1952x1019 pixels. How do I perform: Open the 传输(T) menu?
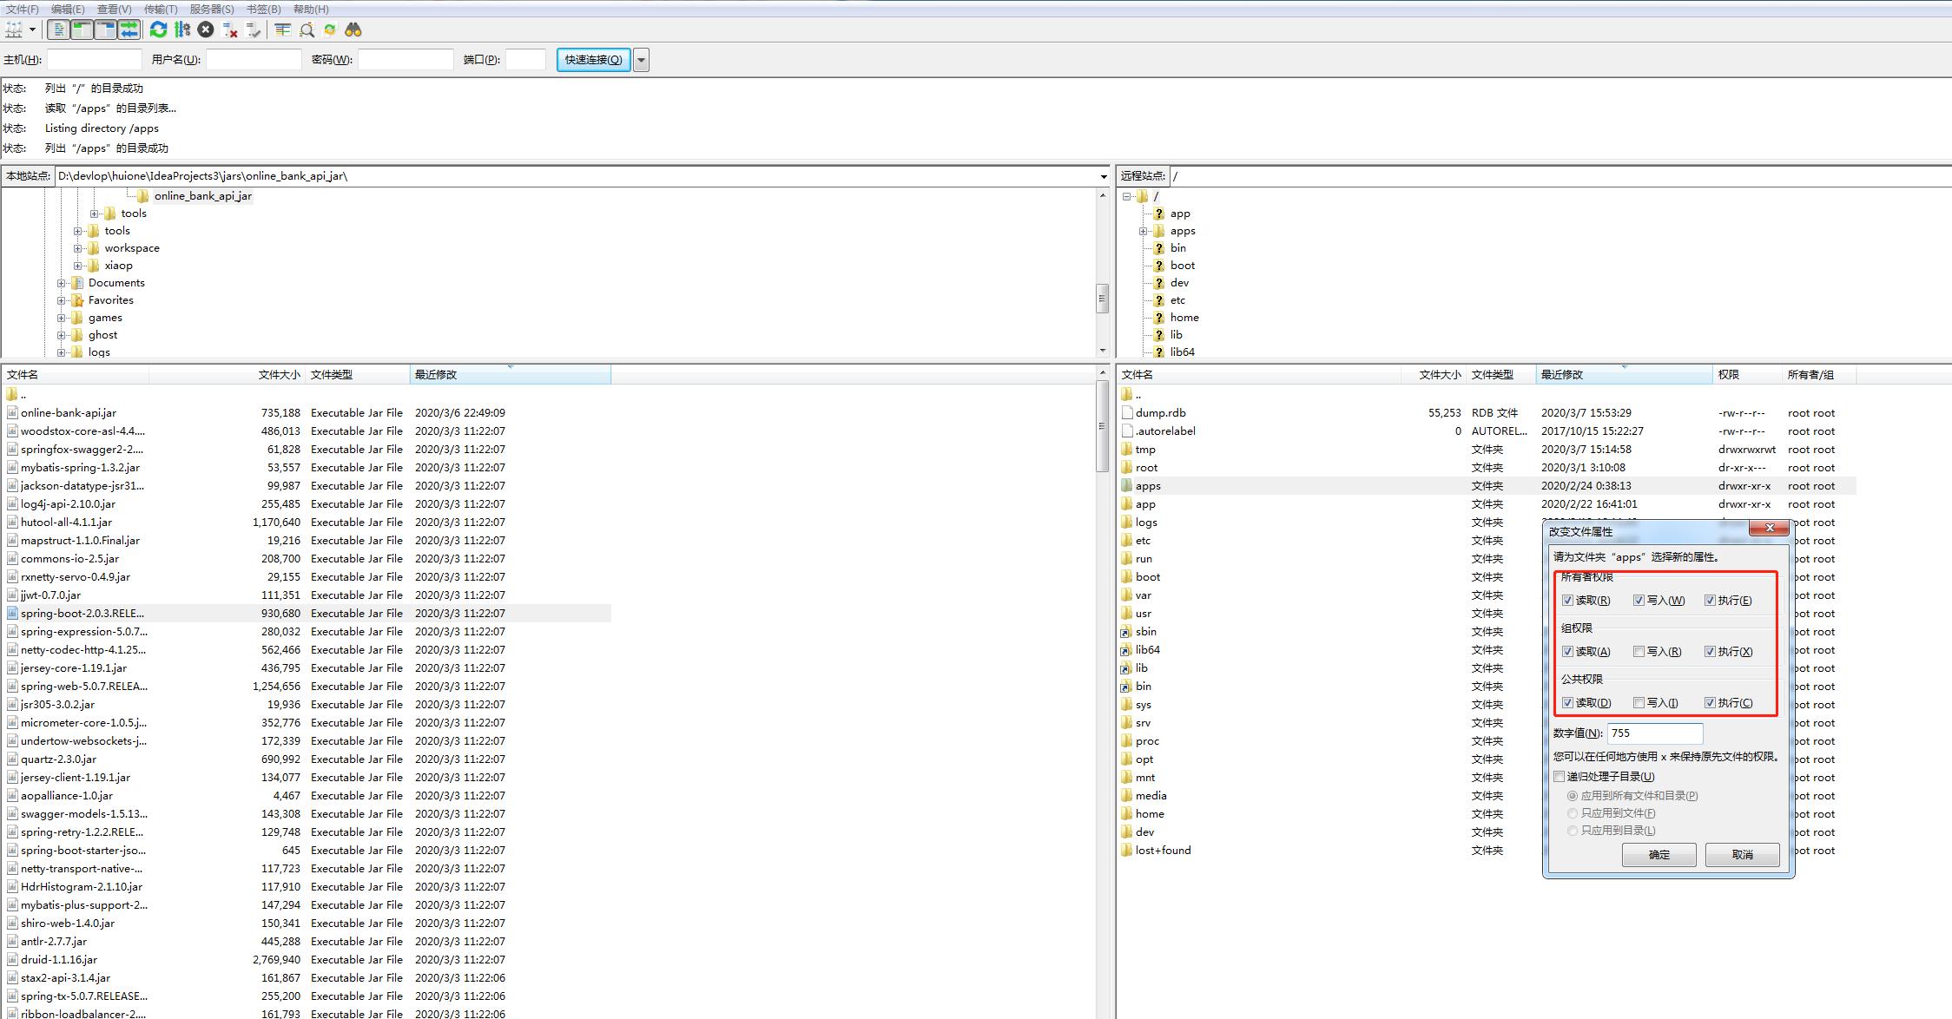click(x=159, y=9)
